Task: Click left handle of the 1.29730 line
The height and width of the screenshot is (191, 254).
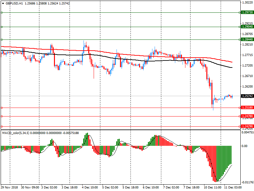Action: pyautogui.click(x=2, y=12)
